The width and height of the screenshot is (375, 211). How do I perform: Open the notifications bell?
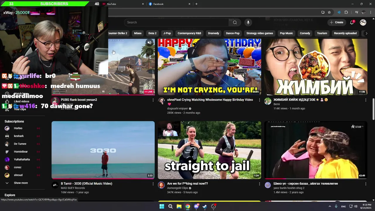[x=352, y=22]
